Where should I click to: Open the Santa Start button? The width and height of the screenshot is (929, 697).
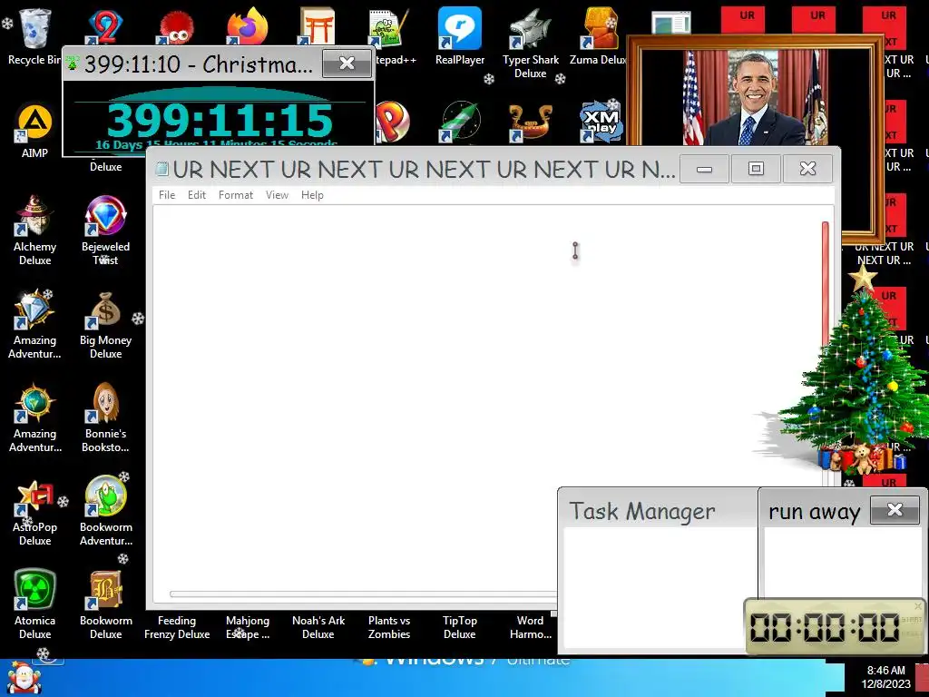(24, 678)
